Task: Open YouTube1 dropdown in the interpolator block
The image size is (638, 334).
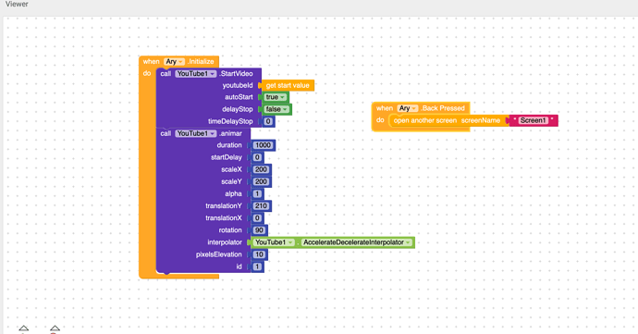Action: pyautogui.click(x=274, y=242)
